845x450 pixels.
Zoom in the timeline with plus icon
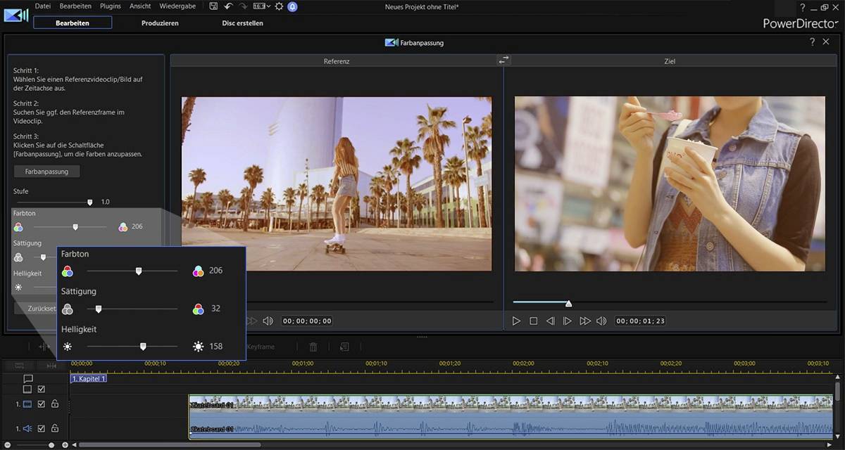click(65, 444)
